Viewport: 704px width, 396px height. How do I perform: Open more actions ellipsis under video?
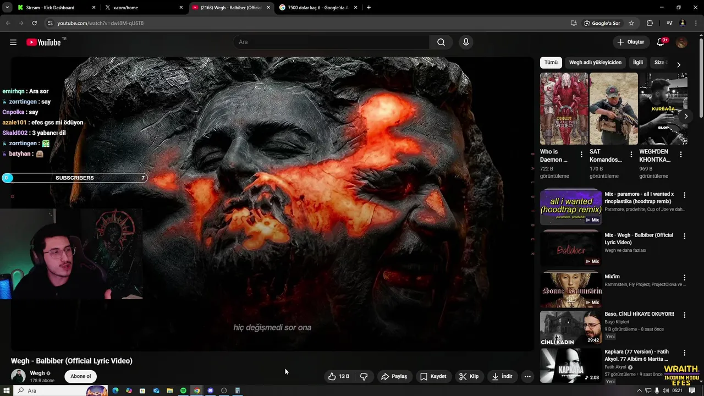coord(527,376)
